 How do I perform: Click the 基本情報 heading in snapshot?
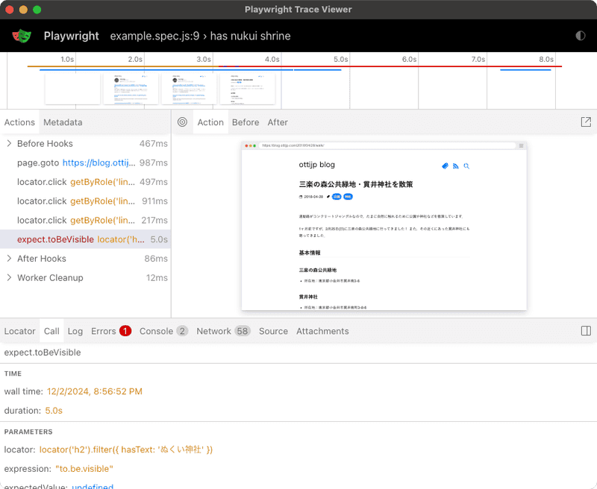[x=310, y=253]
